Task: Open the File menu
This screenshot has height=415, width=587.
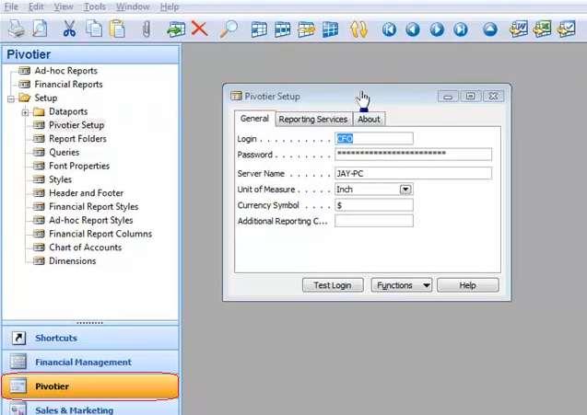Action: click(x=11, y=6)
